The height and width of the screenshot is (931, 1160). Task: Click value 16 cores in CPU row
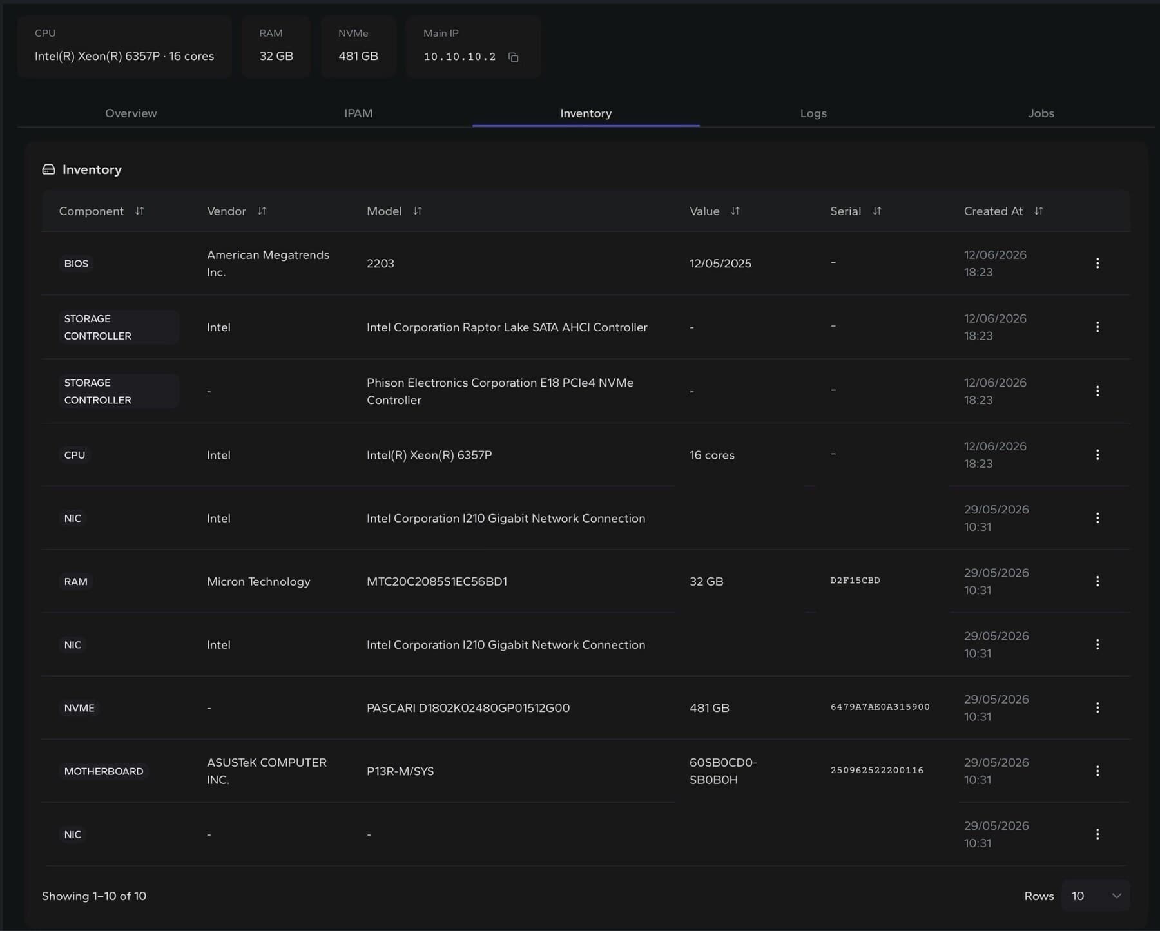tap(712, 455)
